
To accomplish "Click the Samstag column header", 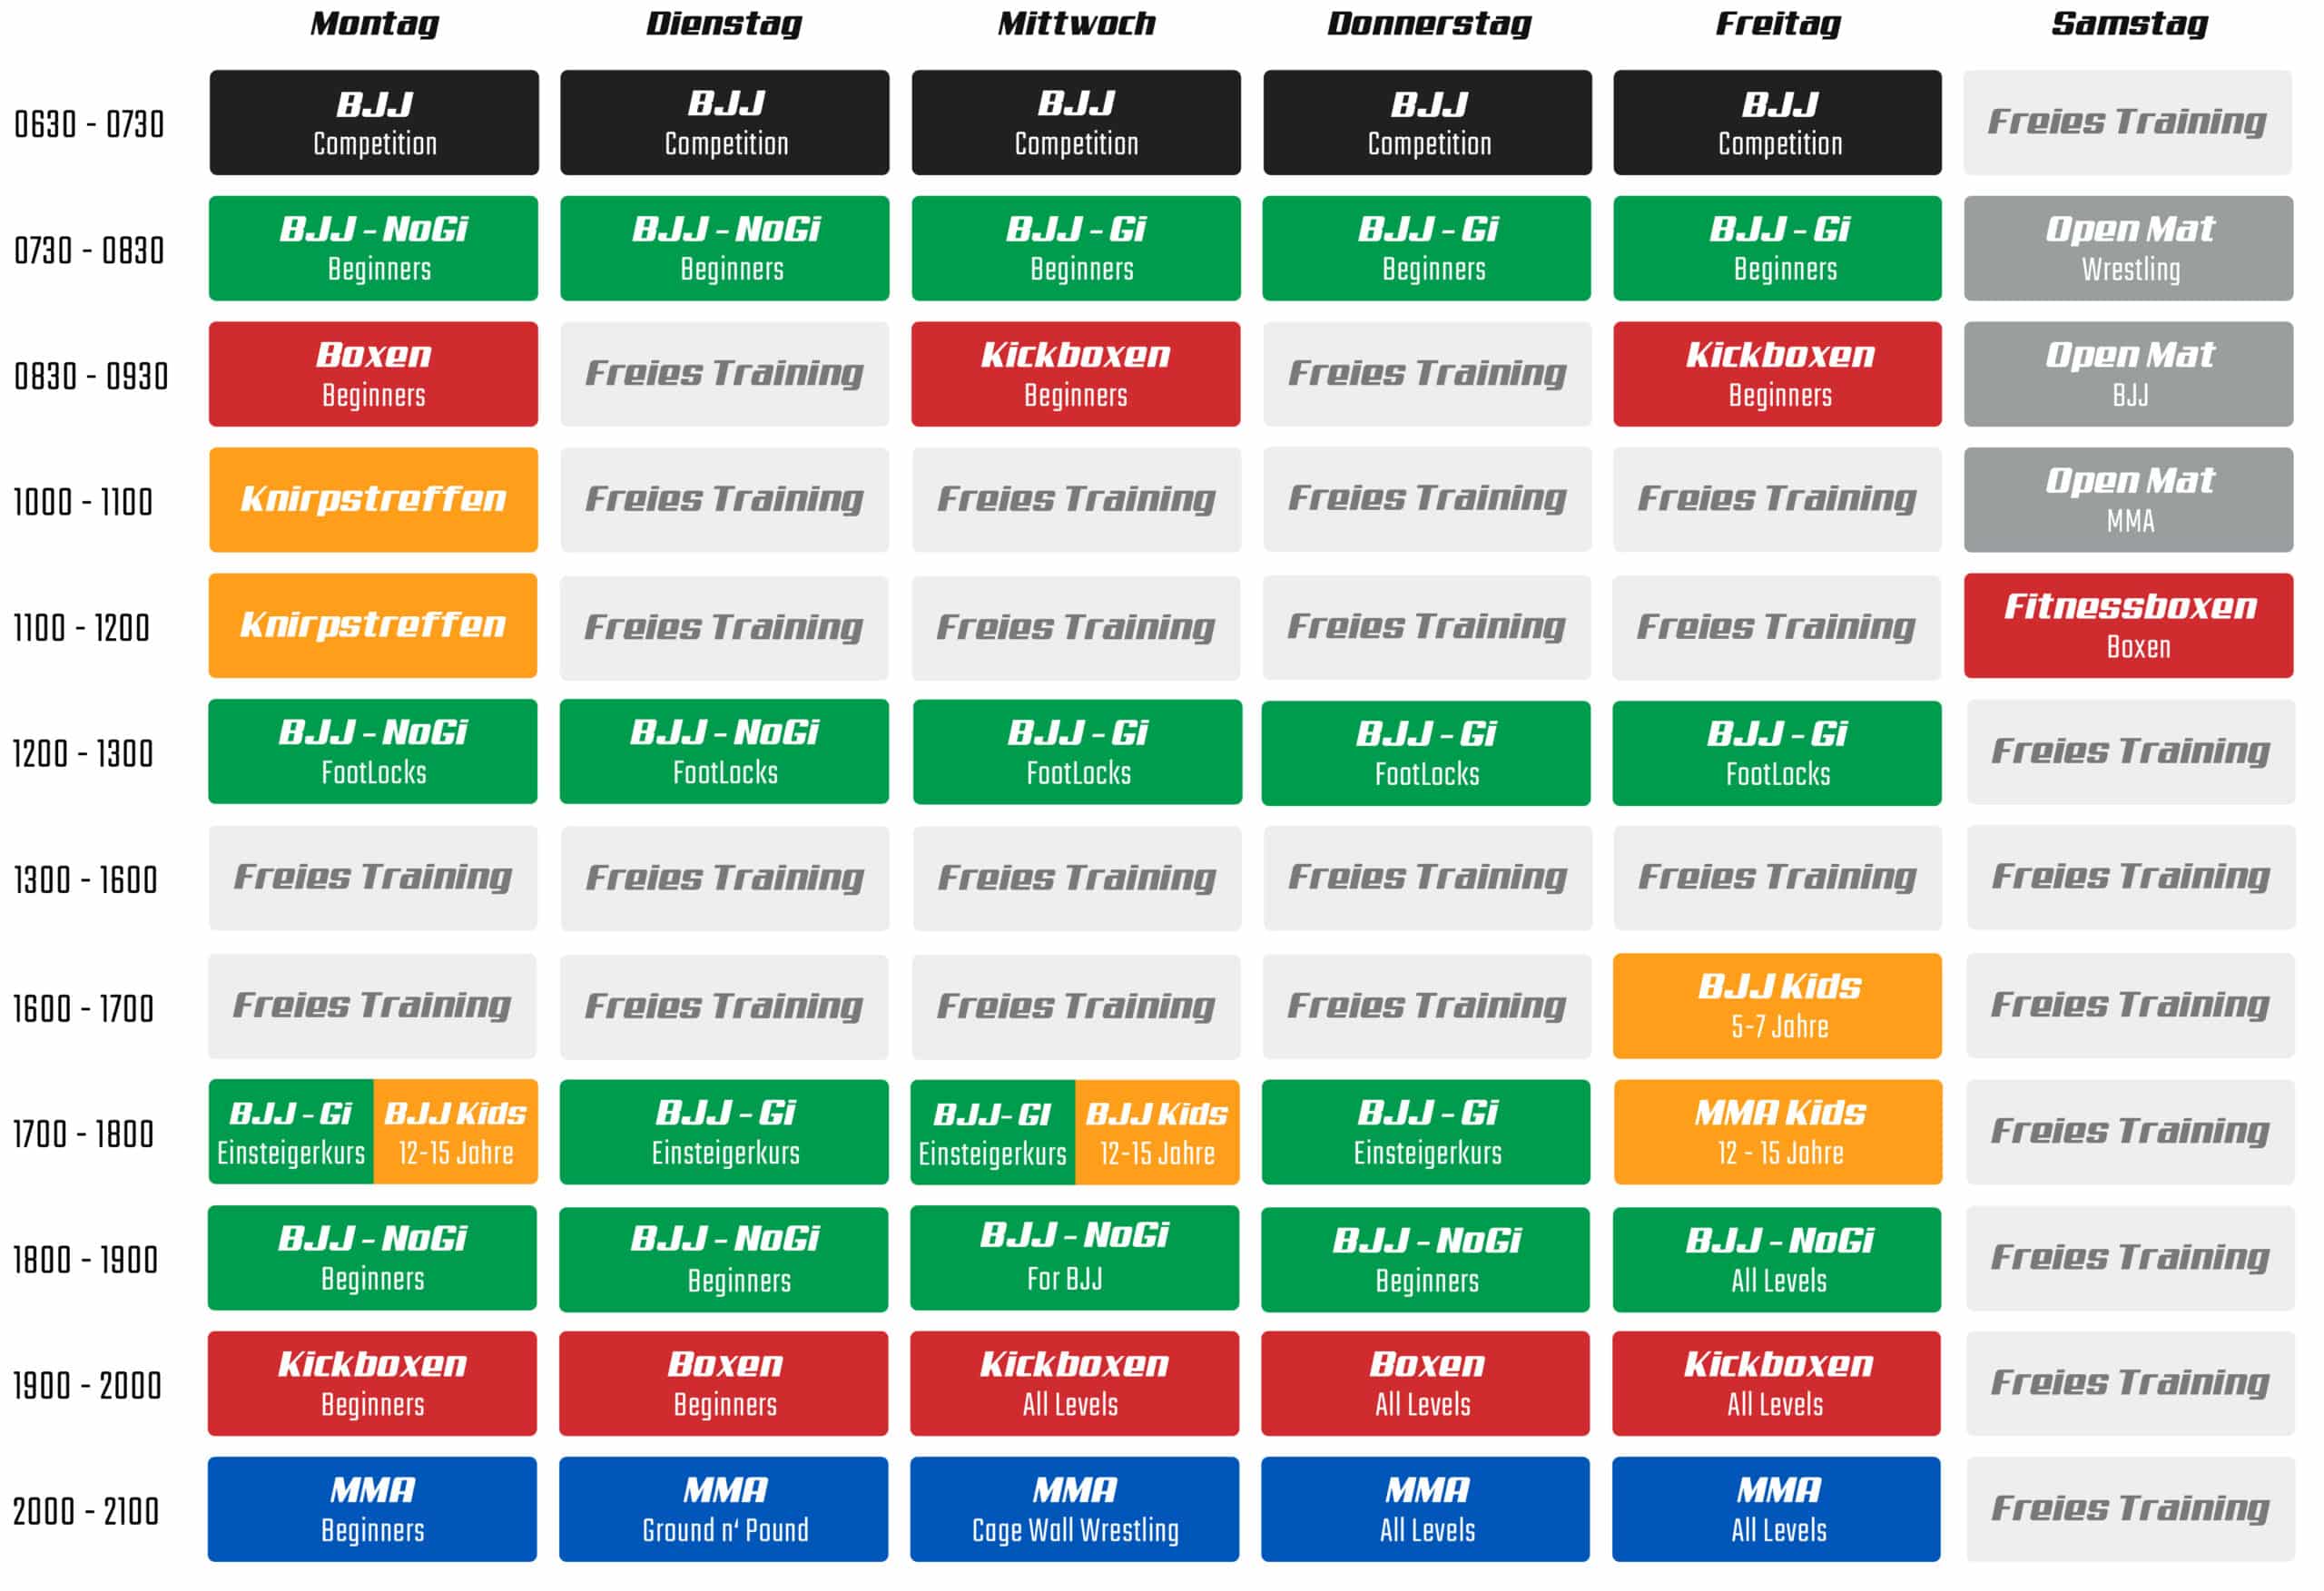I will [2129, 24].
